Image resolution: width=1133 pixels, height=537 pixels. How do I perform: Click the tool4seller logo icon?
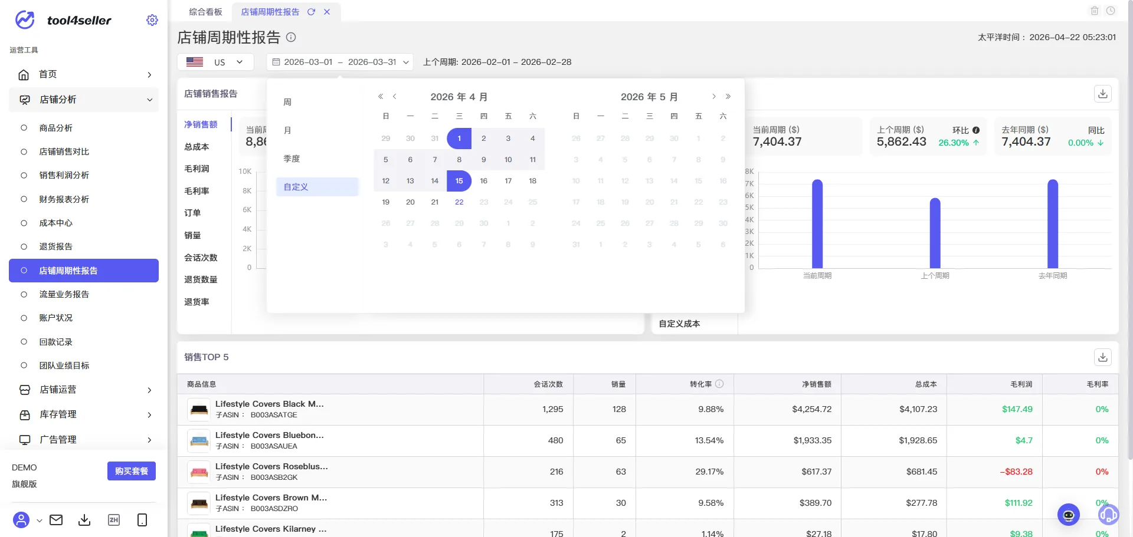[25, 20]
